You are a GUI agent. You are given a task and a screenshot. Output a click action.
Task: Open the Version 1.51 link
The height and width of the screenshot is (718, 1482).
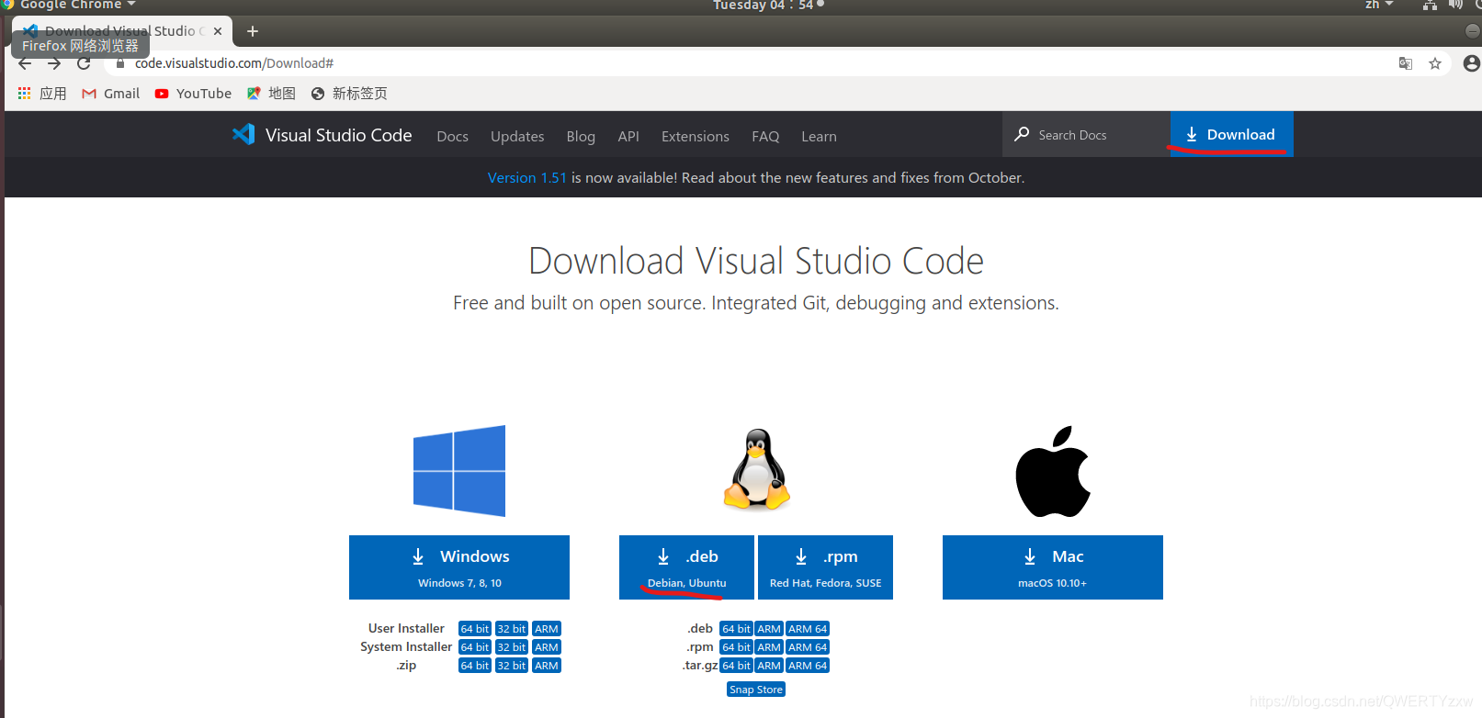point(527,178)
